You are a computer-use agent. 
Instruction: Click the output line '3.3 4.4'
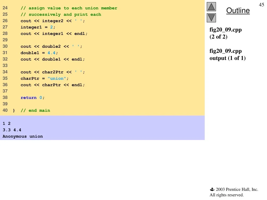(12, 130)
